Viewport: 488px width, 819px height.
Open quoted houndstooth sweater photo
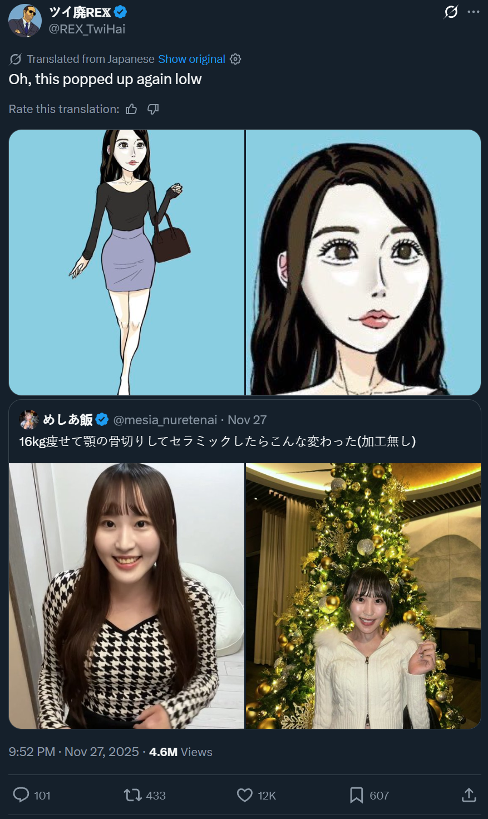point(126,596)
